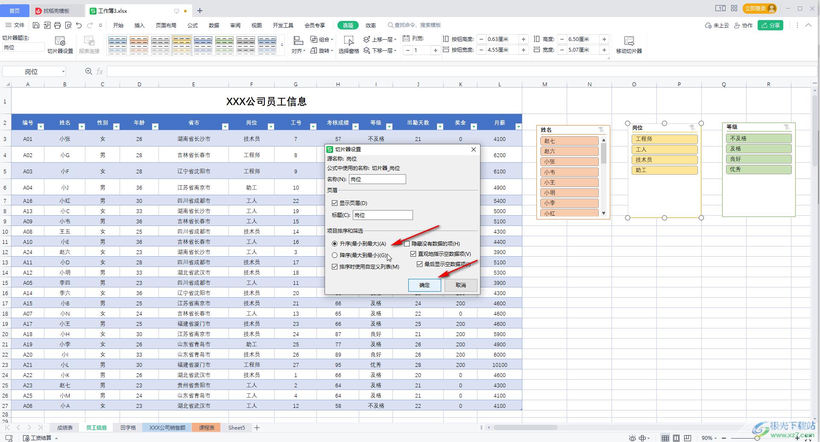The height and width of the screenshot is (442, 820).
Task: Decrease slicer 宽度 with minus button
Action: (x=562, y=50)
